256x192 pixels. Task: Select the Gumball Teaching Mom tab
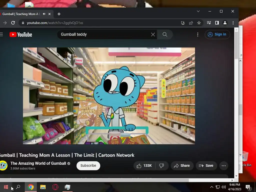(x=21, y=14)
